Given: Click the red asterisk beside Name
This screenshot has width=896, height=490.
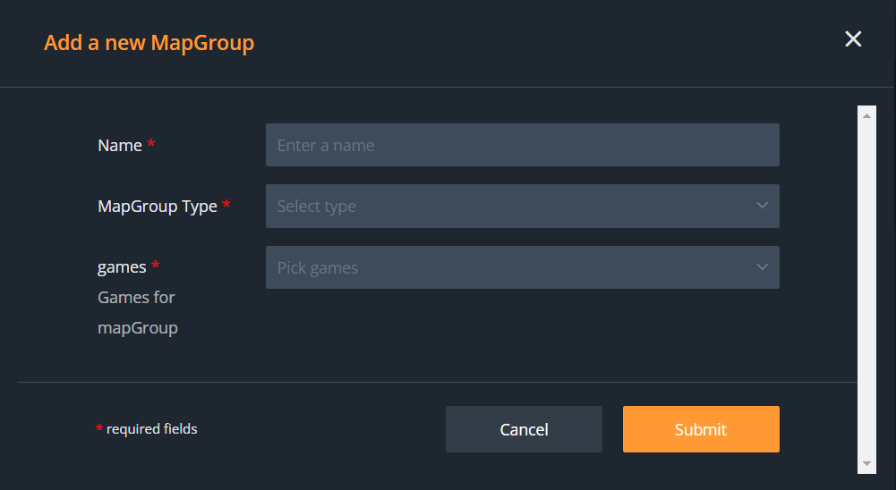Looking at the screenshot, I should (151, 145).
